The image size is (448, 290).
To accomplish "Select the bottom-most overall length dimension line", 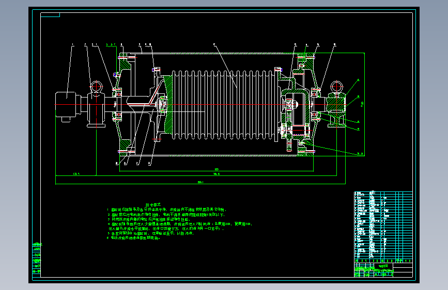I will 200,184.
